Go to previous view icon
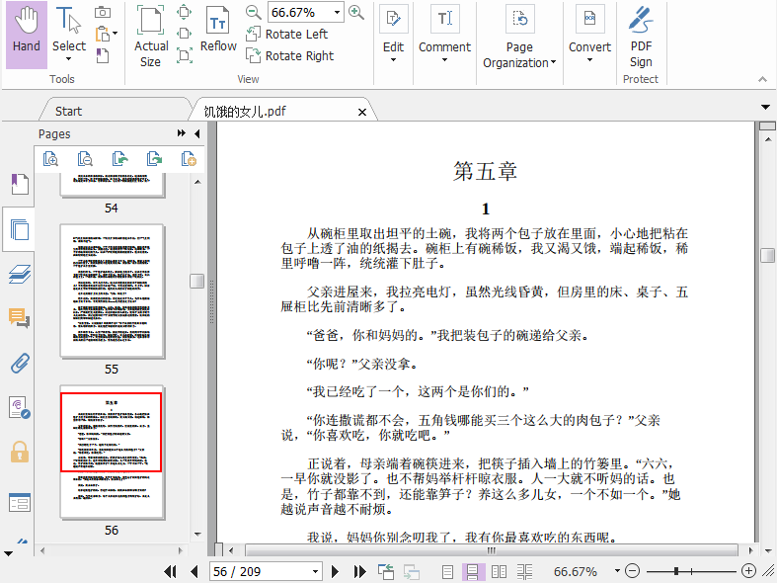 tap(386, 571)
